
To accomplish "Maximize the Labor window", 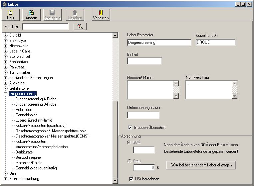I will tap(244, 4).
